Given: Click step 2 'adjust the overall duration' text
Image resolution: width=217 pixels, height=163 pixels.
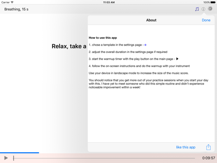Looking at the screenshot, I should [128, 52].
